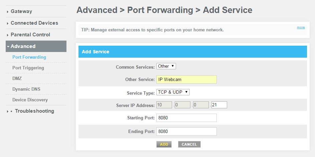The width and height of the screenshot is (315, 157).
Task: Click the first Server IP octet field
Action: [164, 105]
